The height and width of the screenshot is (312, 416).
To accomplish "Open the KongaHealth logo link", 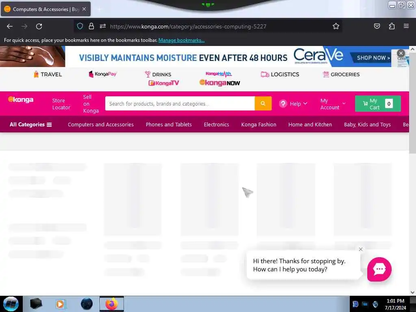I will click(219, 74).
